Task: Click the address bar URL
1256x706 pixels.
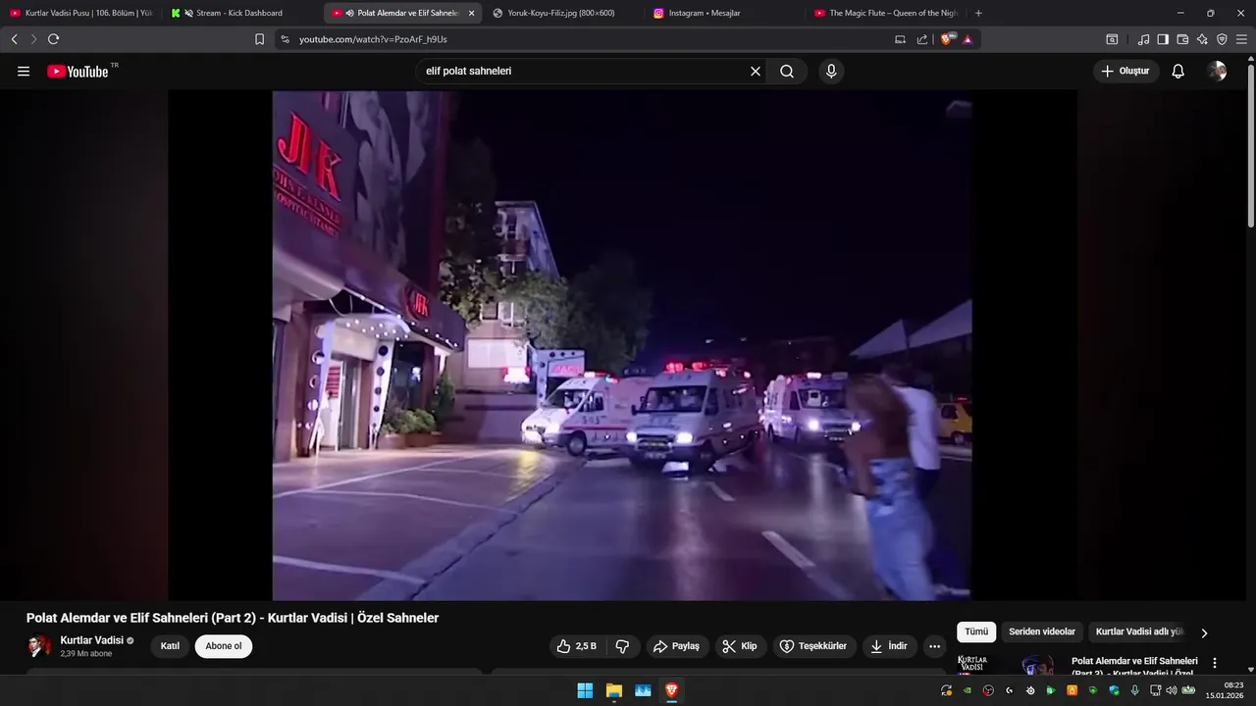Action: tap(373, 39)
